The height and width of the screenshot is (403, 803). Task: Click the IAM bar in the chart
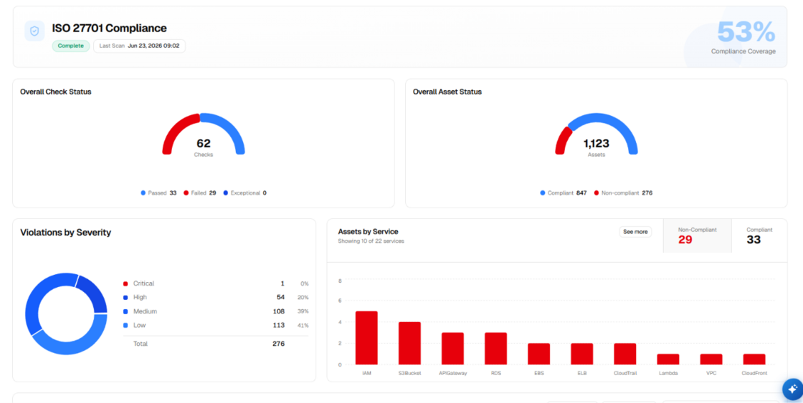[366, 338]
